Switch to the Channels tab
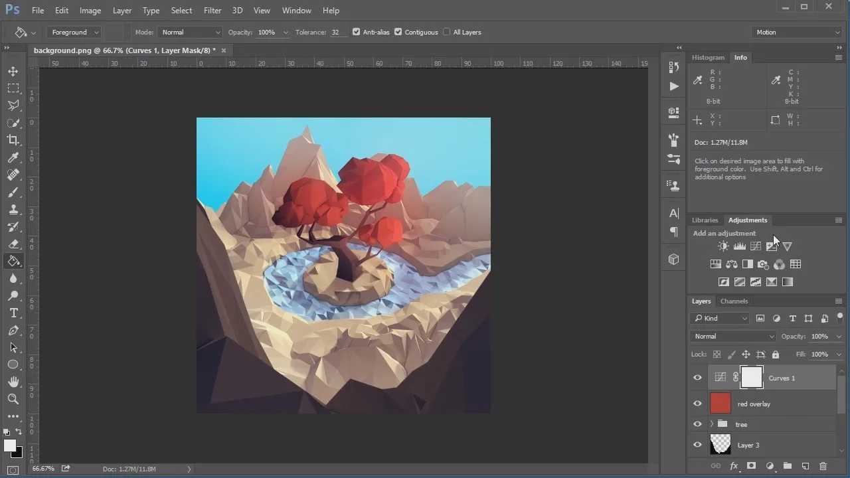This screenshot has width=850, height=478. pos(734,301)
